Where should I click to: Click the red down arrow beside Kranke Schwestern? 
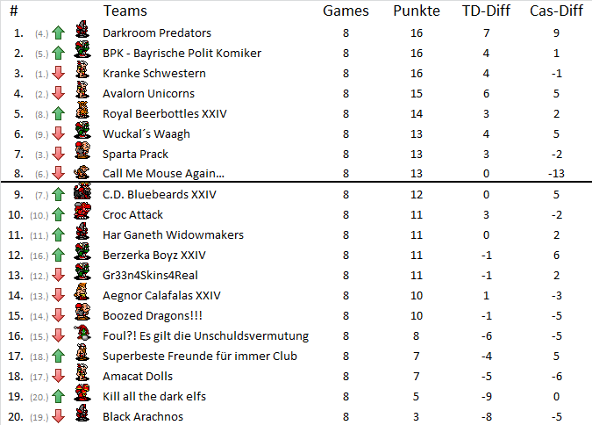point(58,73)
